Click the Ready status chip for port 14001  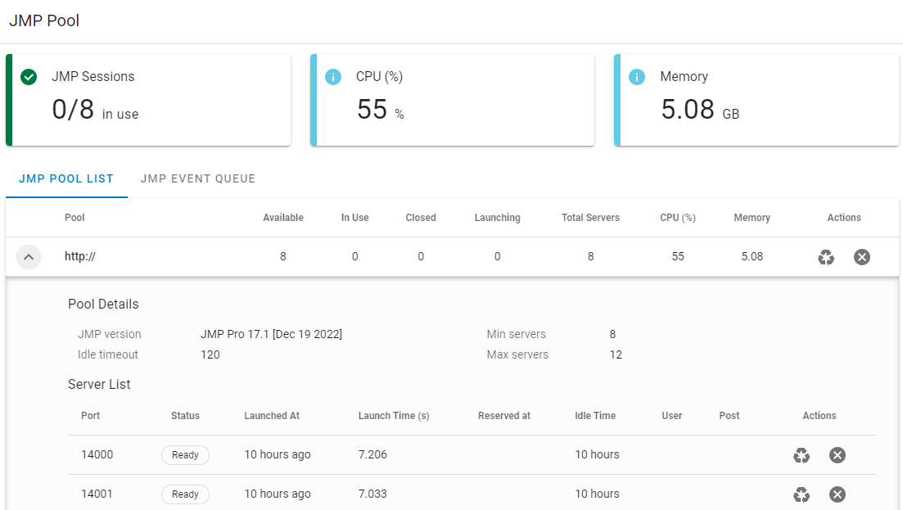tap(185, 494)
